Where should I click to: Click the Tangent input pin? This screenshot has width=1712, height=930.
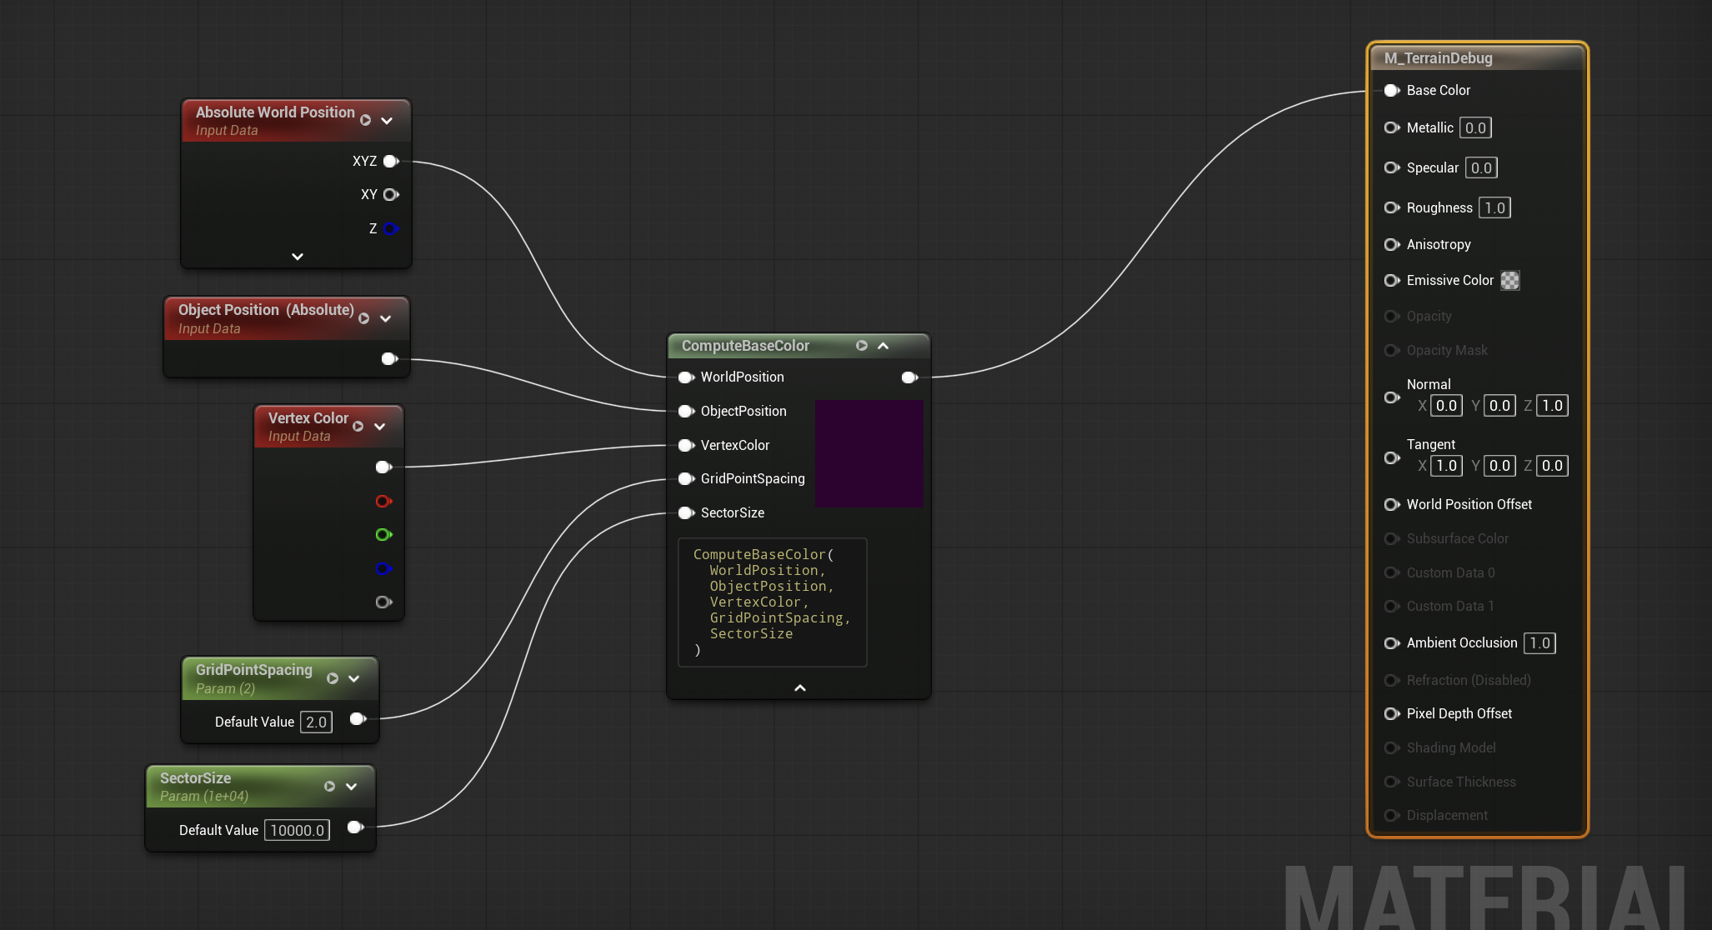1392,457
